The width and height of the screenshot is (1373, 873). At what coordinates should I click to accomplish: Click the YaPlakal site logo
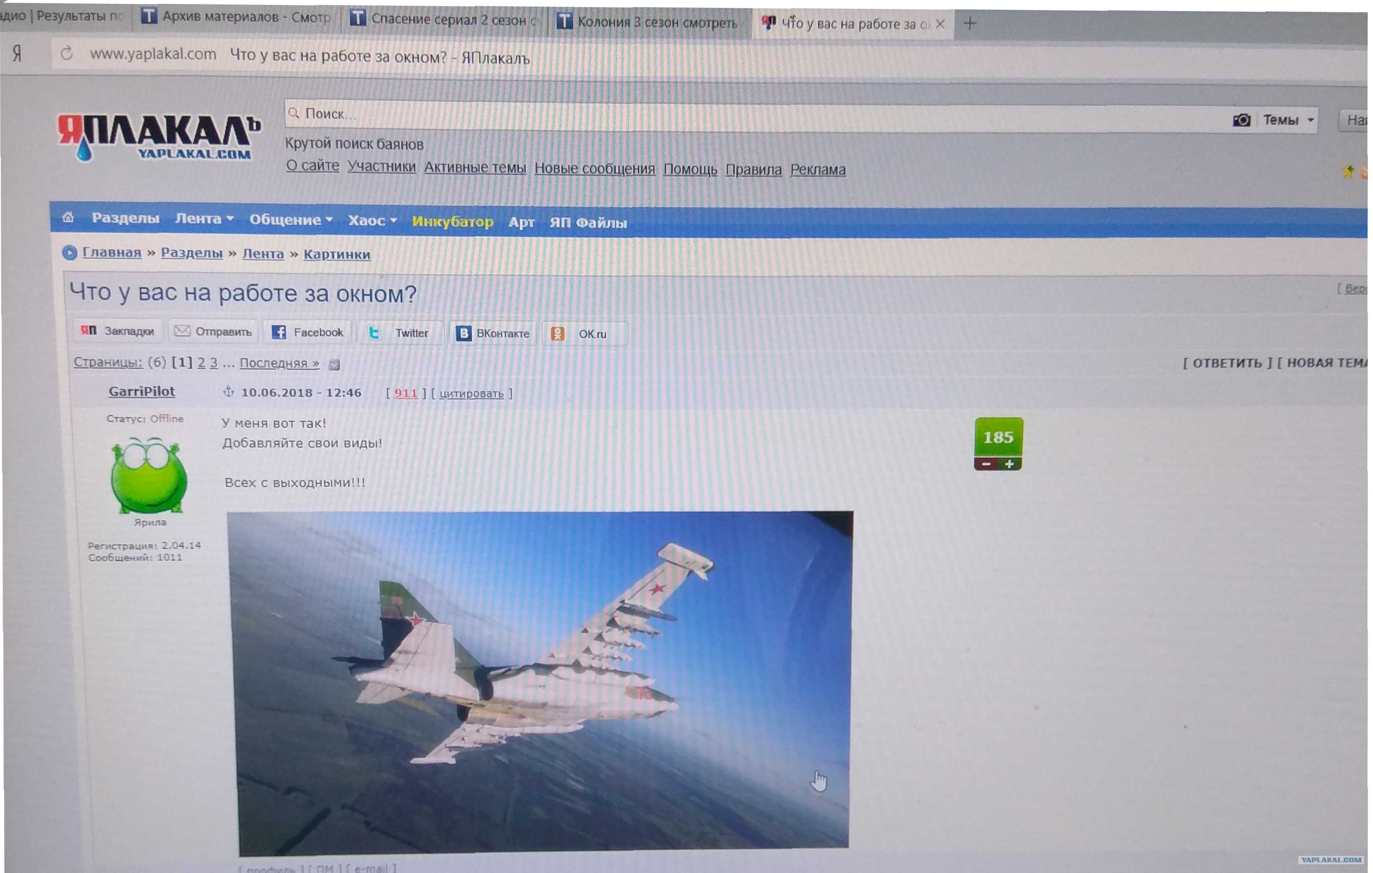pos(159,137)
